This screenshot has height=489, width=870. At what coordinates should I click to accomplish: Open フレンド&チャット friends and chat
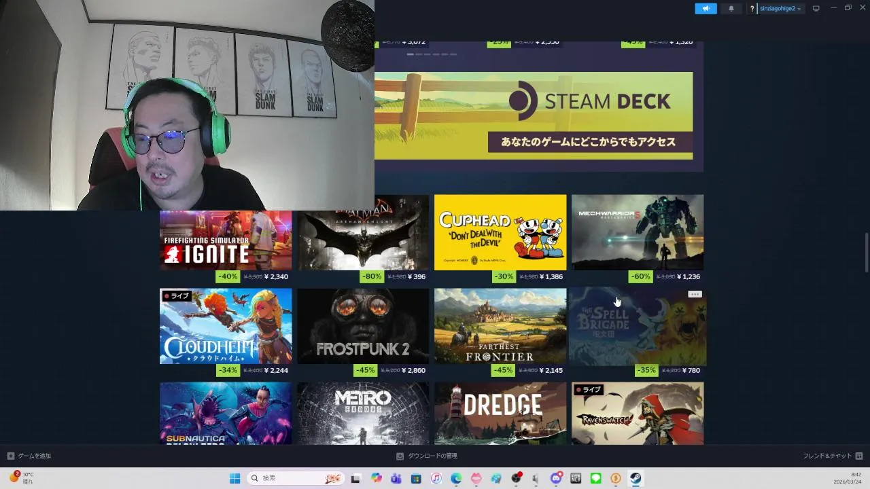(x=833, y=456)
